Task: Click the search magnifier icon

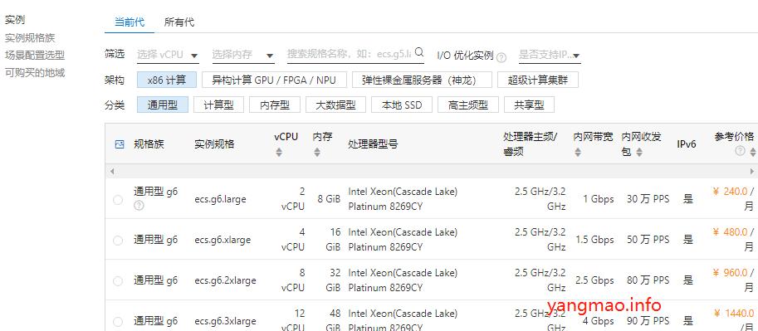Action: pos(419,52)
